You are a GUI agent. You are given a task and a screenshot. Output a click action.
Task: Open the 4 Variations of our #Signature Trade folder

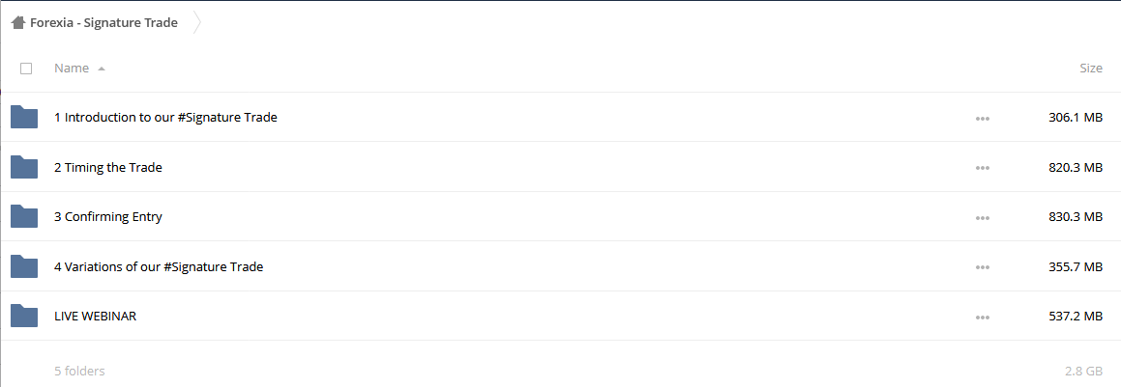click(x=159, y=266)
